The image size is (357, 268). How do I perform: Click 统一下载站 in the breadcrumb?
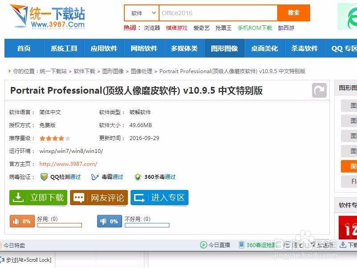(x=53, y=71)
